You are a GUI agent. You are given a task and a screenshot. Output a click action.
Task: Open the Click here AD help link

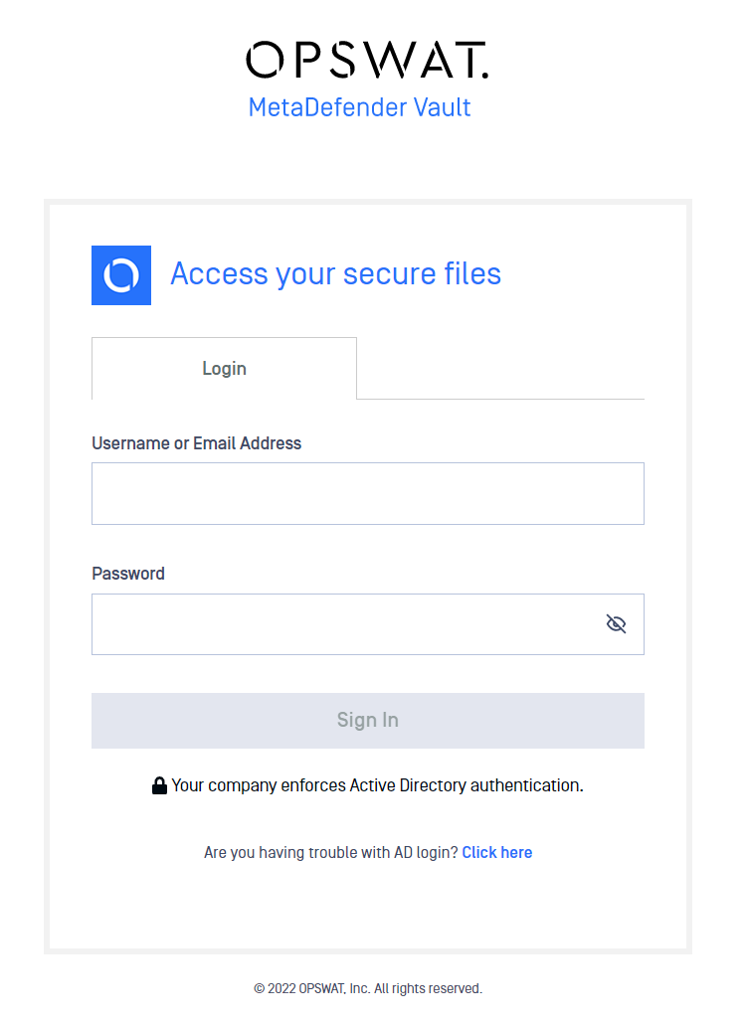pyautogui.click(x=497, y=852)
